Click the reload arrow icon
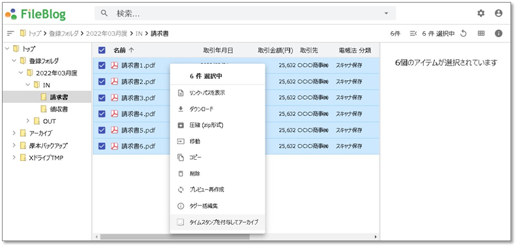This screenshot has width=517, height=247. point(464,33)
